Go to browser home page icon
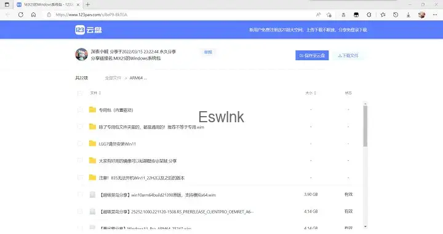The image size is (443, 234). [33, 15]
